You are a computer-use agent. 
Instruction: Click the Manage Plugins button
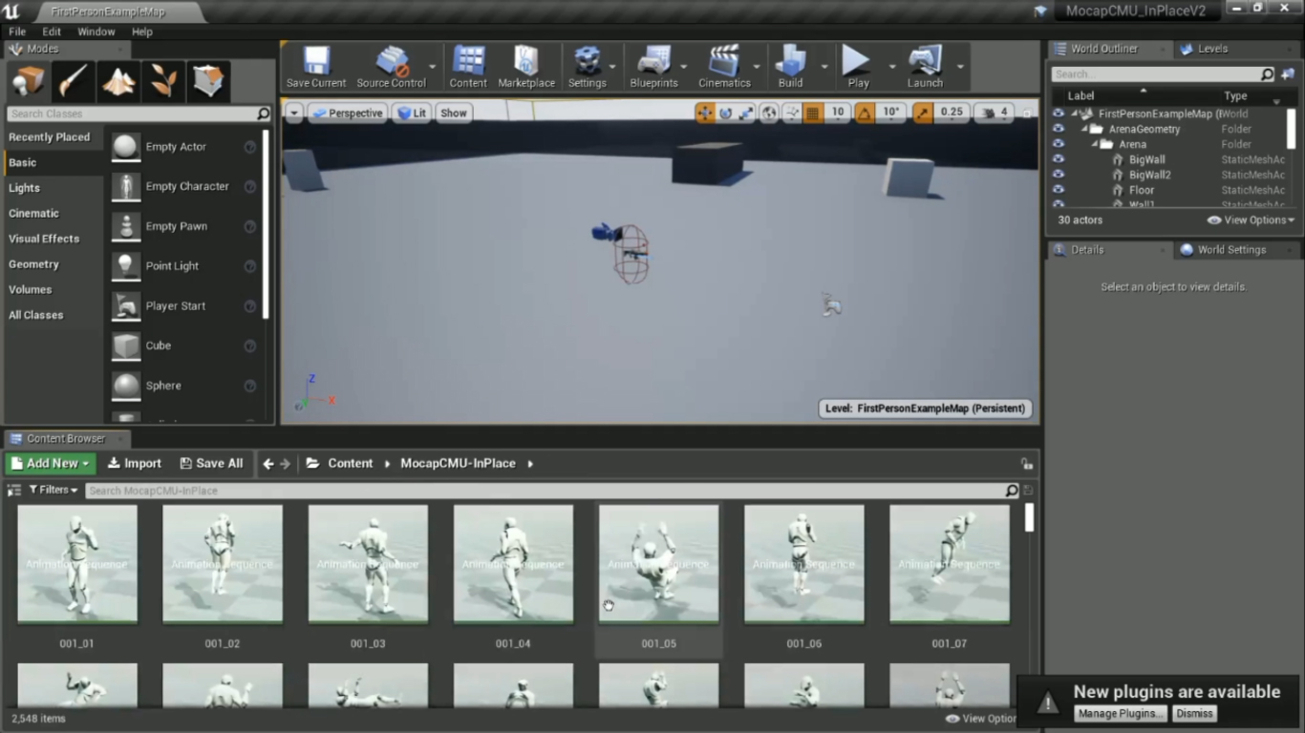(1120, 713)
